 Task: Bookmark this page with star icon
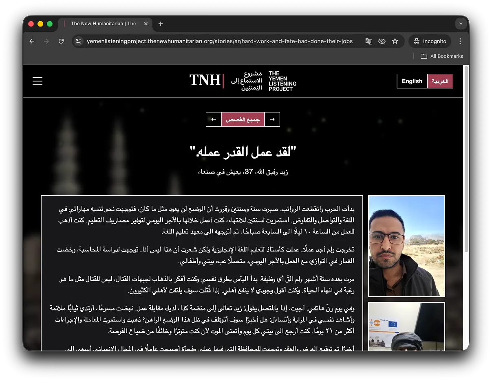pos(395,41)
